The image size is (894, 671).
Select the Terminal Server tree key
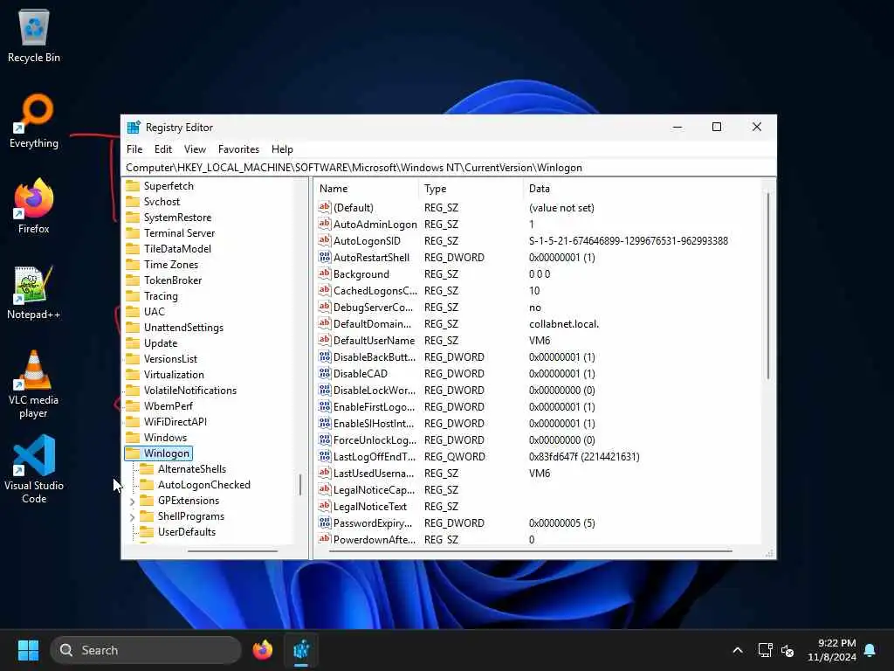[179, 233]
